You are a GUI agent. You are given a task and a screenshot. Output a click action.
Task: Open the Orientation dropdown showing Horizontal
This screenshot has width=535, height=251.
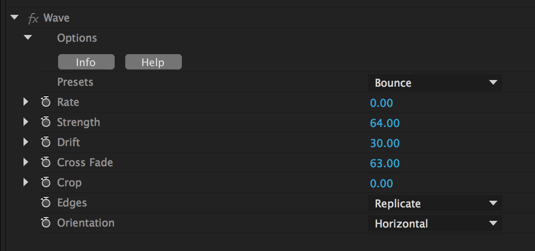tap(435, 224)
